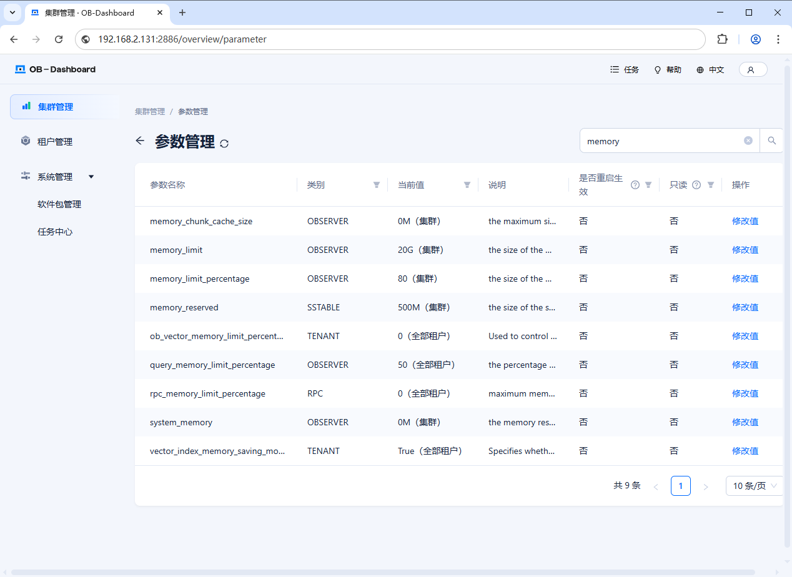The image size is (792, 577).
Task: Open the 中文 language selector
Action: click(x=710, y=70)
